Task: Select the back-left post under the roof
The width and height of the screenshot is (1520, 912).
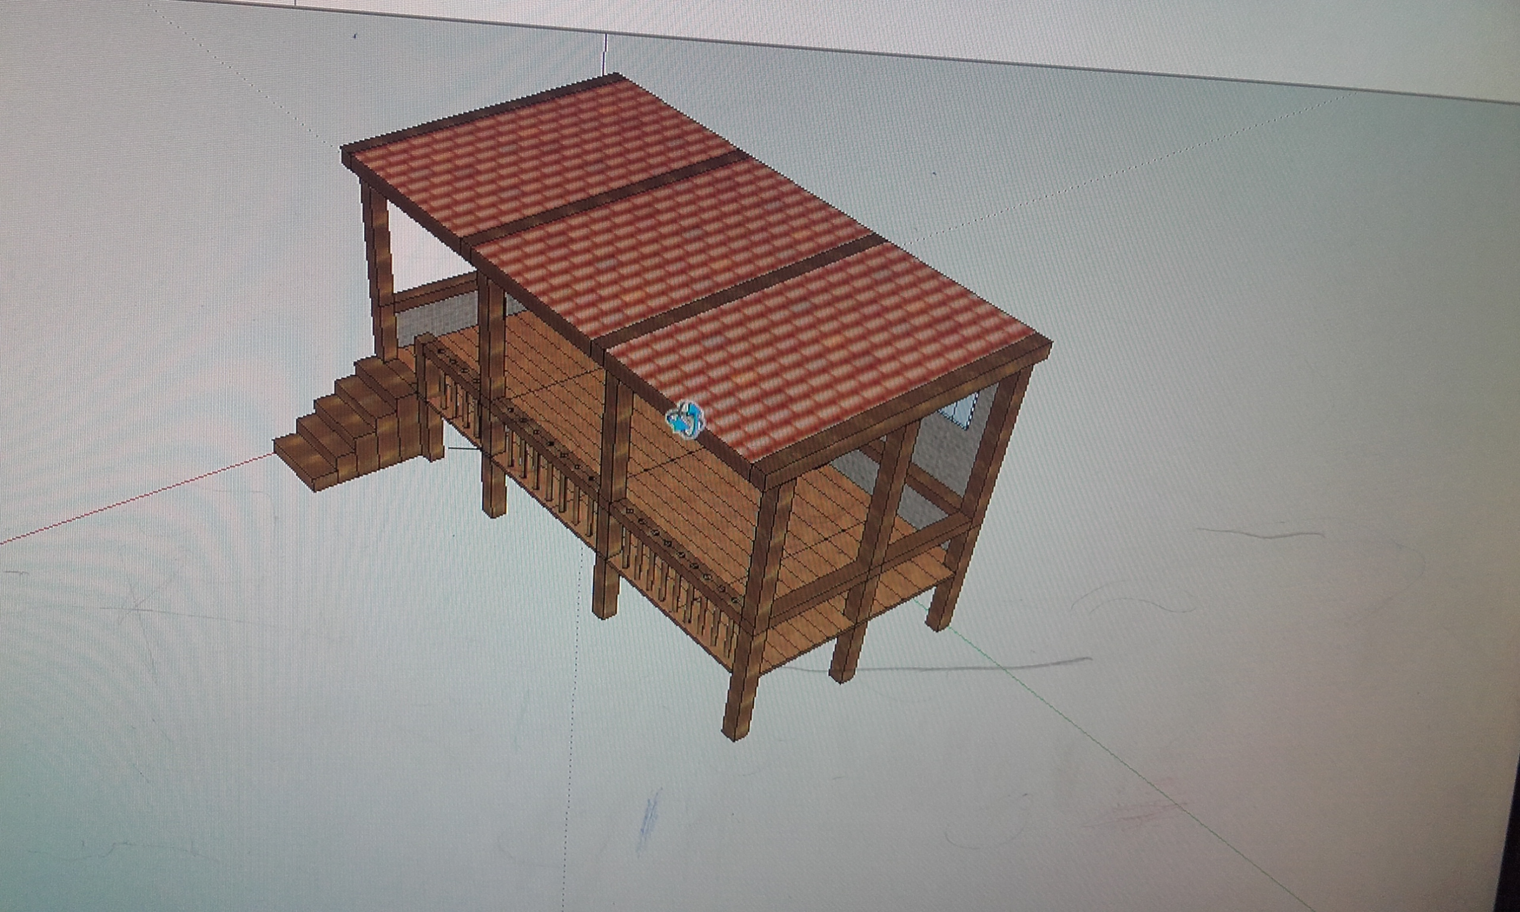Action: pos(381,264)
